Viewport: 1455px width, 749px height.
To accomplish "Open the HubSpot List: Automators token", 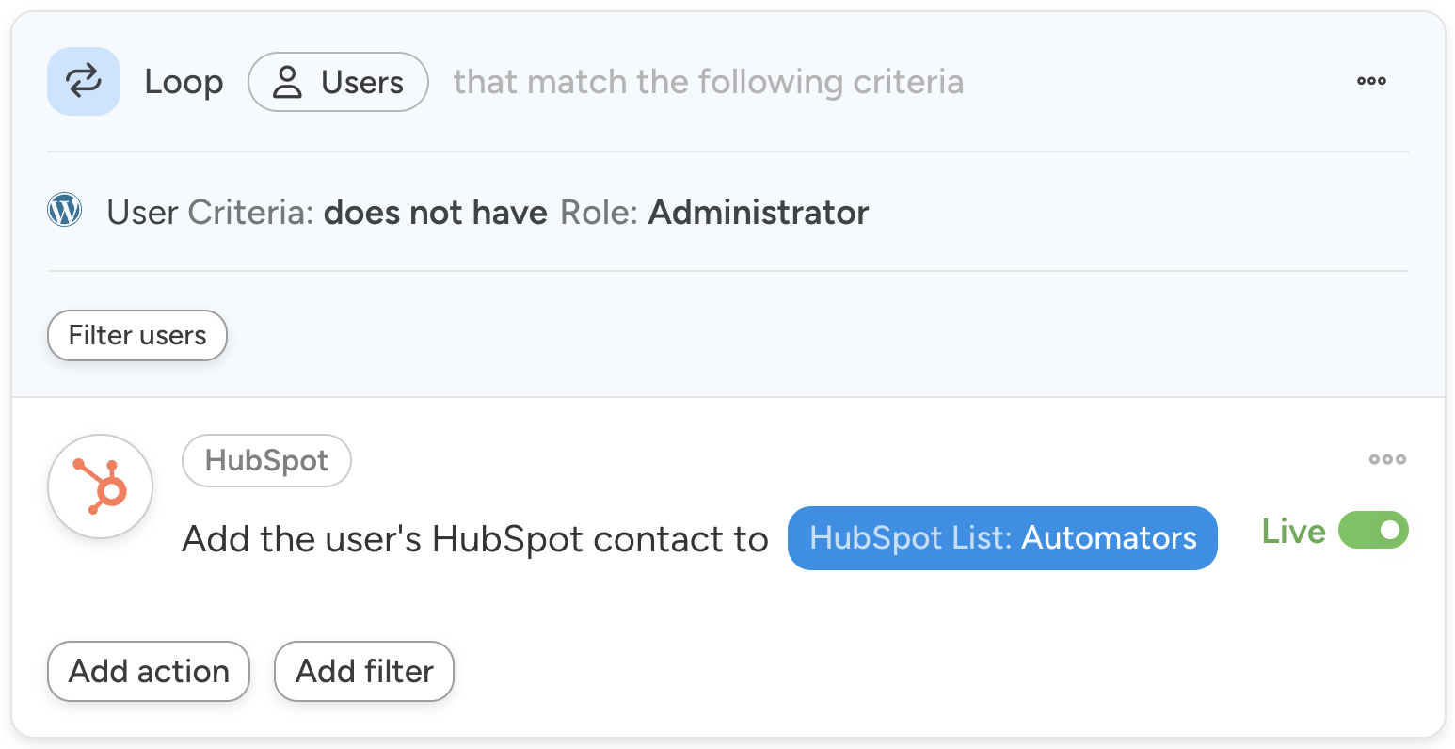I will click(1002, 538).
